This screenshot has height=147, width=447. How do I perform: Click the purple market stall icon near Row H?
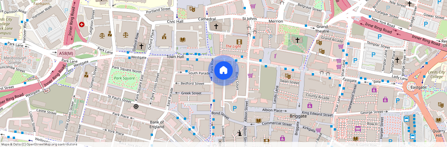pyautogui.click(x=358, y=129)
